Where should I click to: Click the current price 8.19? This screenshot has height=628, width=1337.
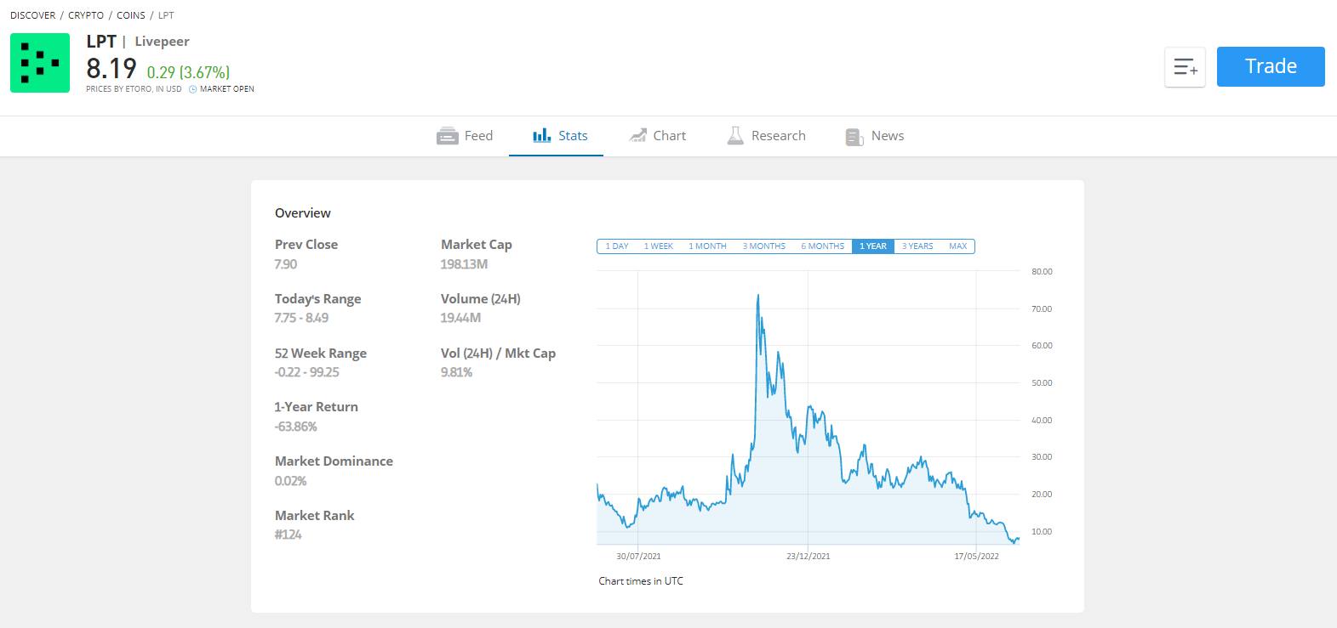(x=111, y=68)
